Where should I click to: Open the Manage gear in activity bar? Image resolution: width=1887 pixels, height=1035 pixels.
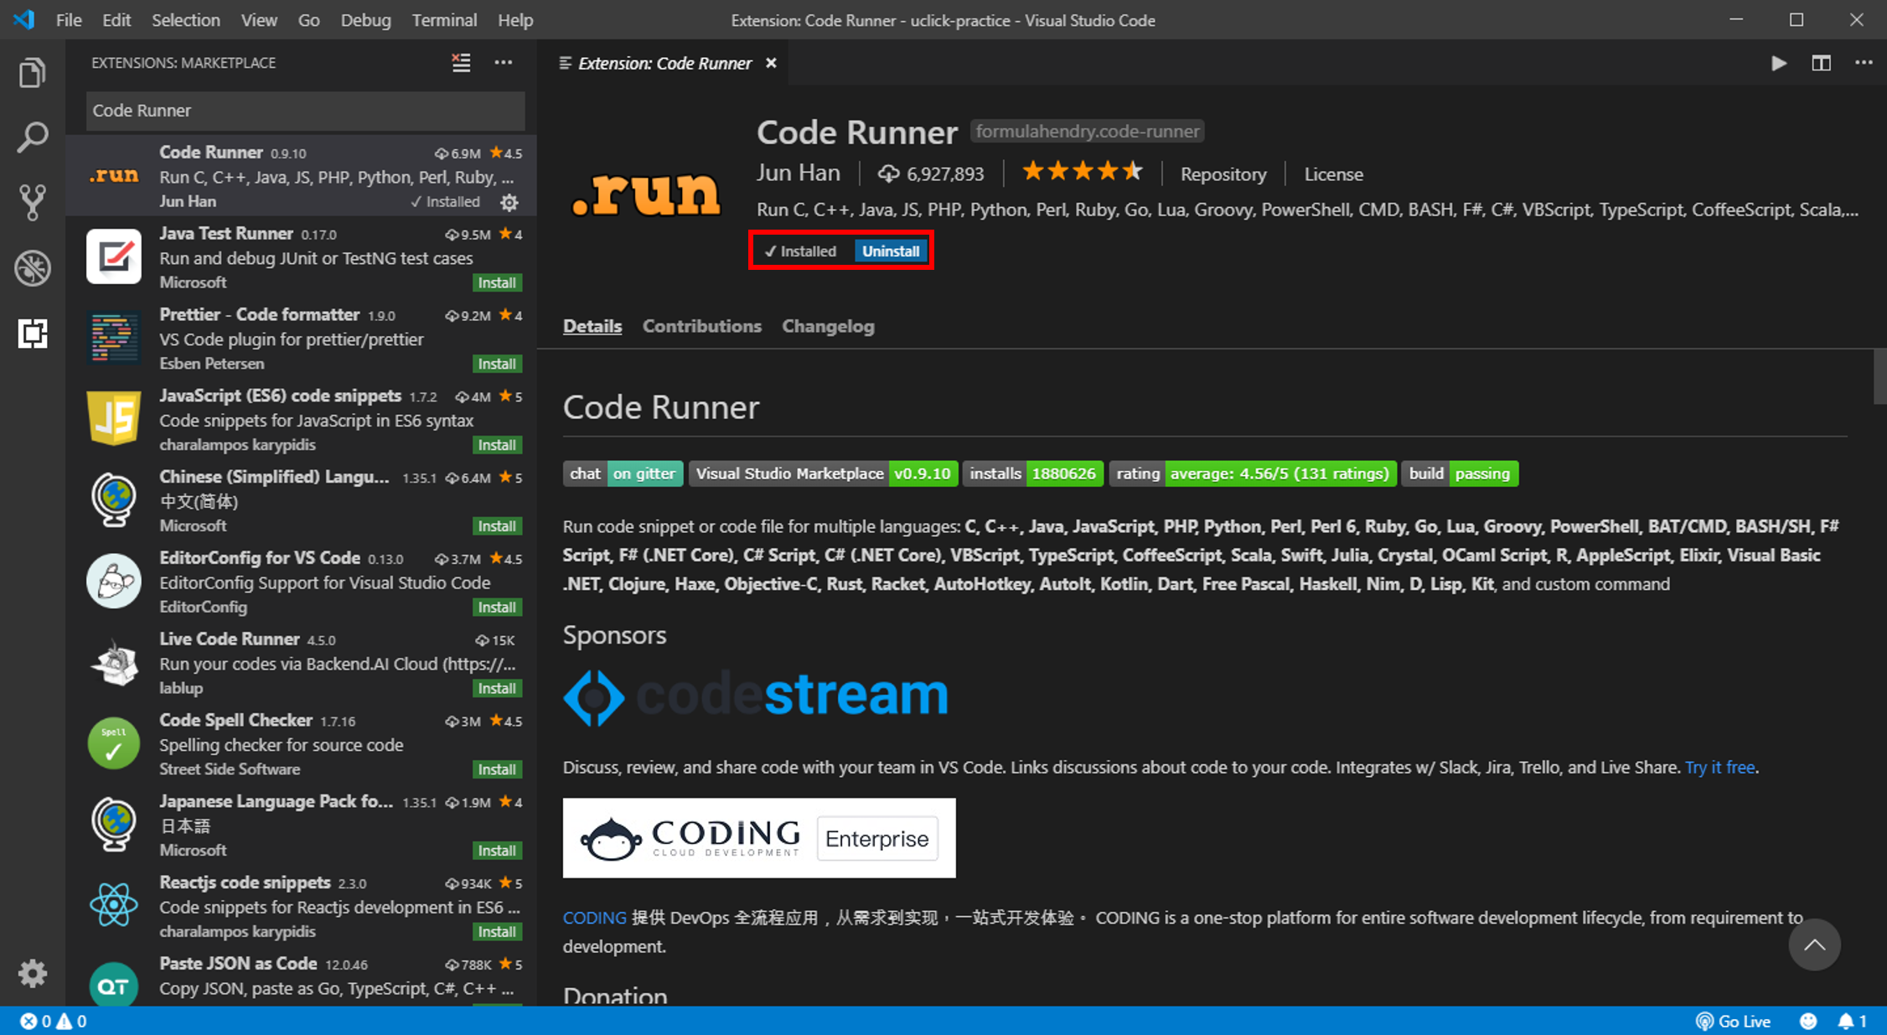(32, 973)
